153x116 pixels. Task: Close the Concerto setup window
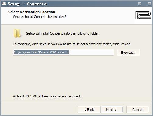pyautogui.click(x=149, y=4)
